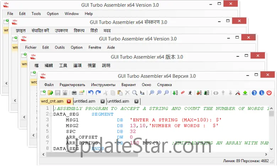Screen dimensions: 277x166
Task: Open Help menu in the English window
Action: point(89,13)
